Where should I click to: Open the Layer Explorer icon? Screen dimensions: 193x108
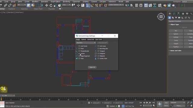point(141,5)
